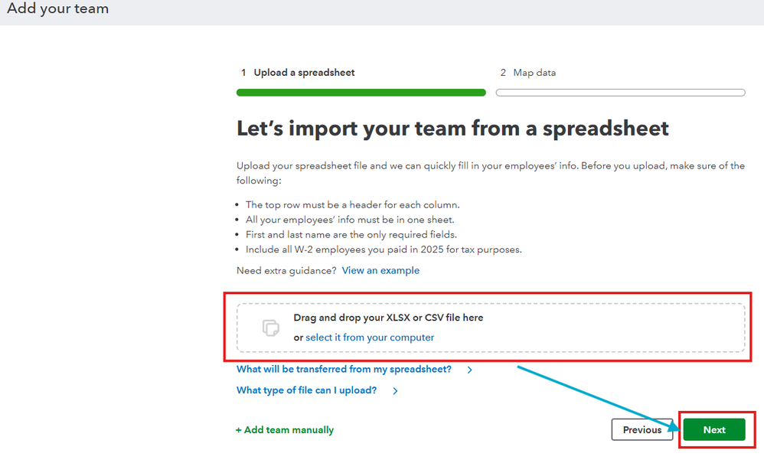Open the 'View an example' link
Screen dimensions: 764x460
[x=380, y=270]
